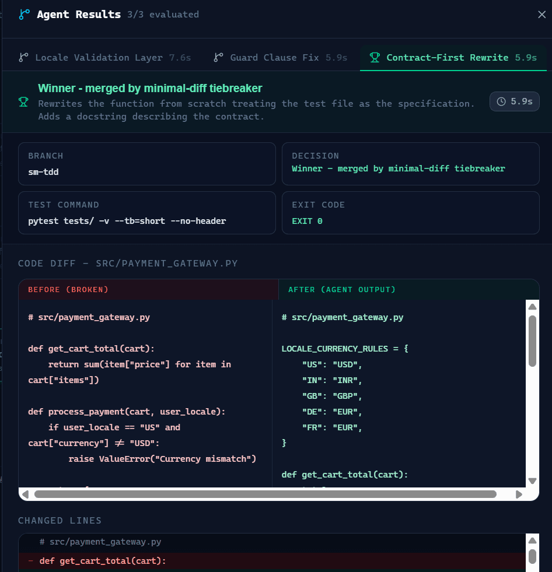Viewport: 552px width, 572px height.
Task: Click the removed line 'def get_cart_total(cart):' in changed lines
Action: pos(272,561)
